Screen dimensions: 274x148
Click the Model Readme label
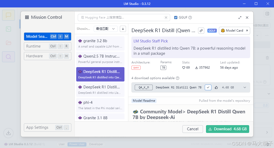point(144,101)
